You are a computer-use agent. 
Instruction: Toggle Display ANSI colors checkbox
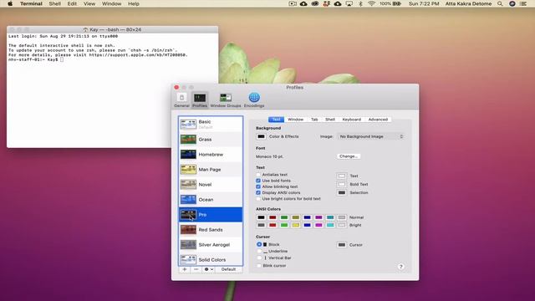tap(258, 192)
